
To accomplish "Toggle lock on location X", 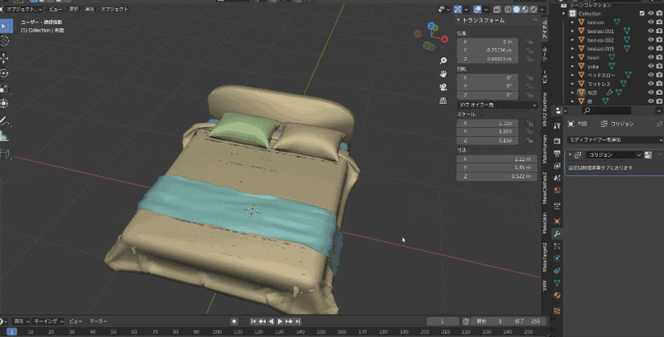I will tap(530, 42).
